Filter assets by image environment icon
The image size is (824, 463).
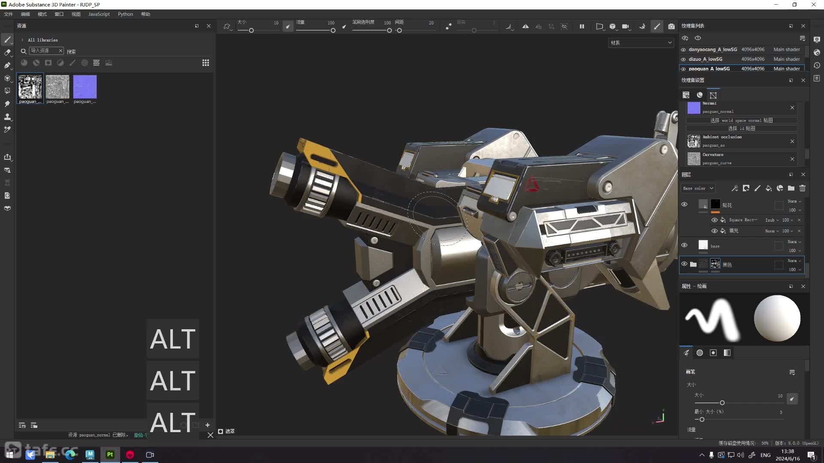tap(109, 63)
